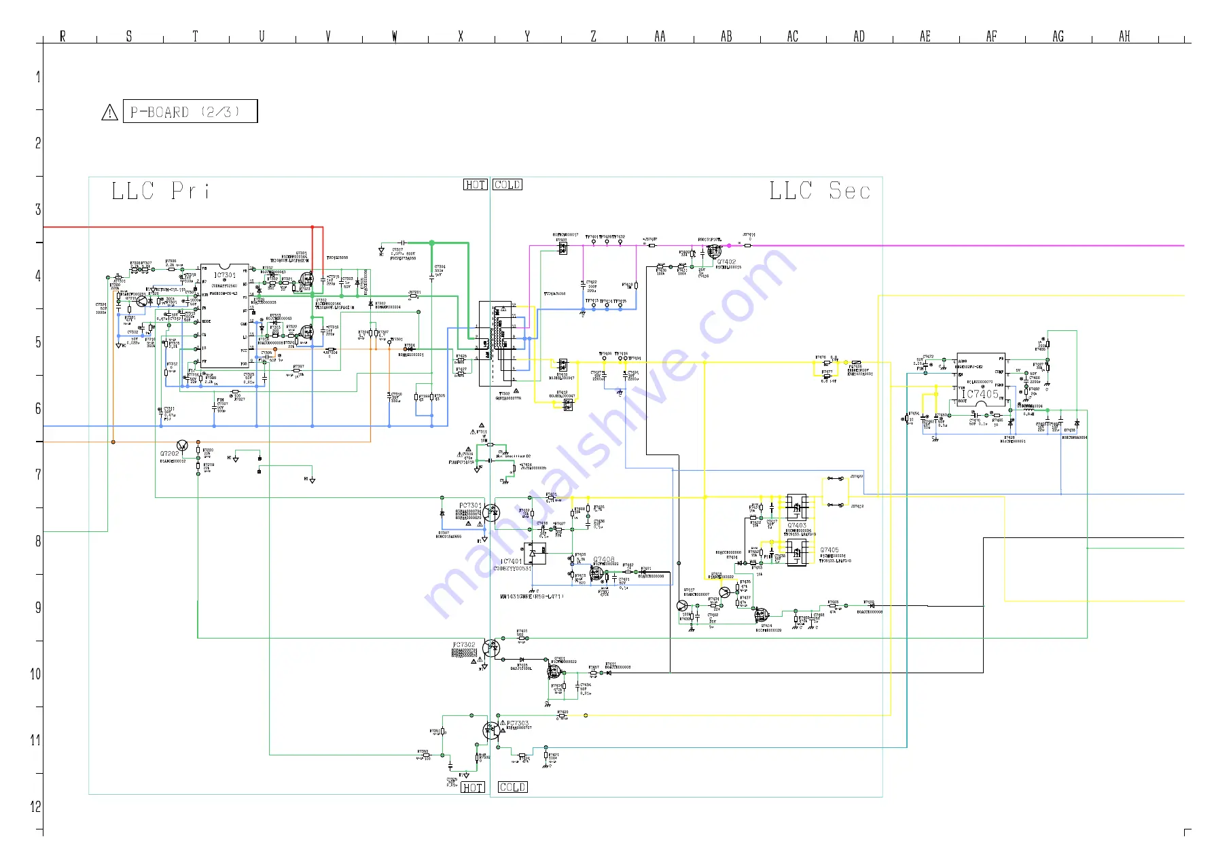Click the warning triangle beside the P-BOARD title
Image resolution: width=1214 pixels, height=858 pixels.
pyautogui.click(x=109, y=113)
